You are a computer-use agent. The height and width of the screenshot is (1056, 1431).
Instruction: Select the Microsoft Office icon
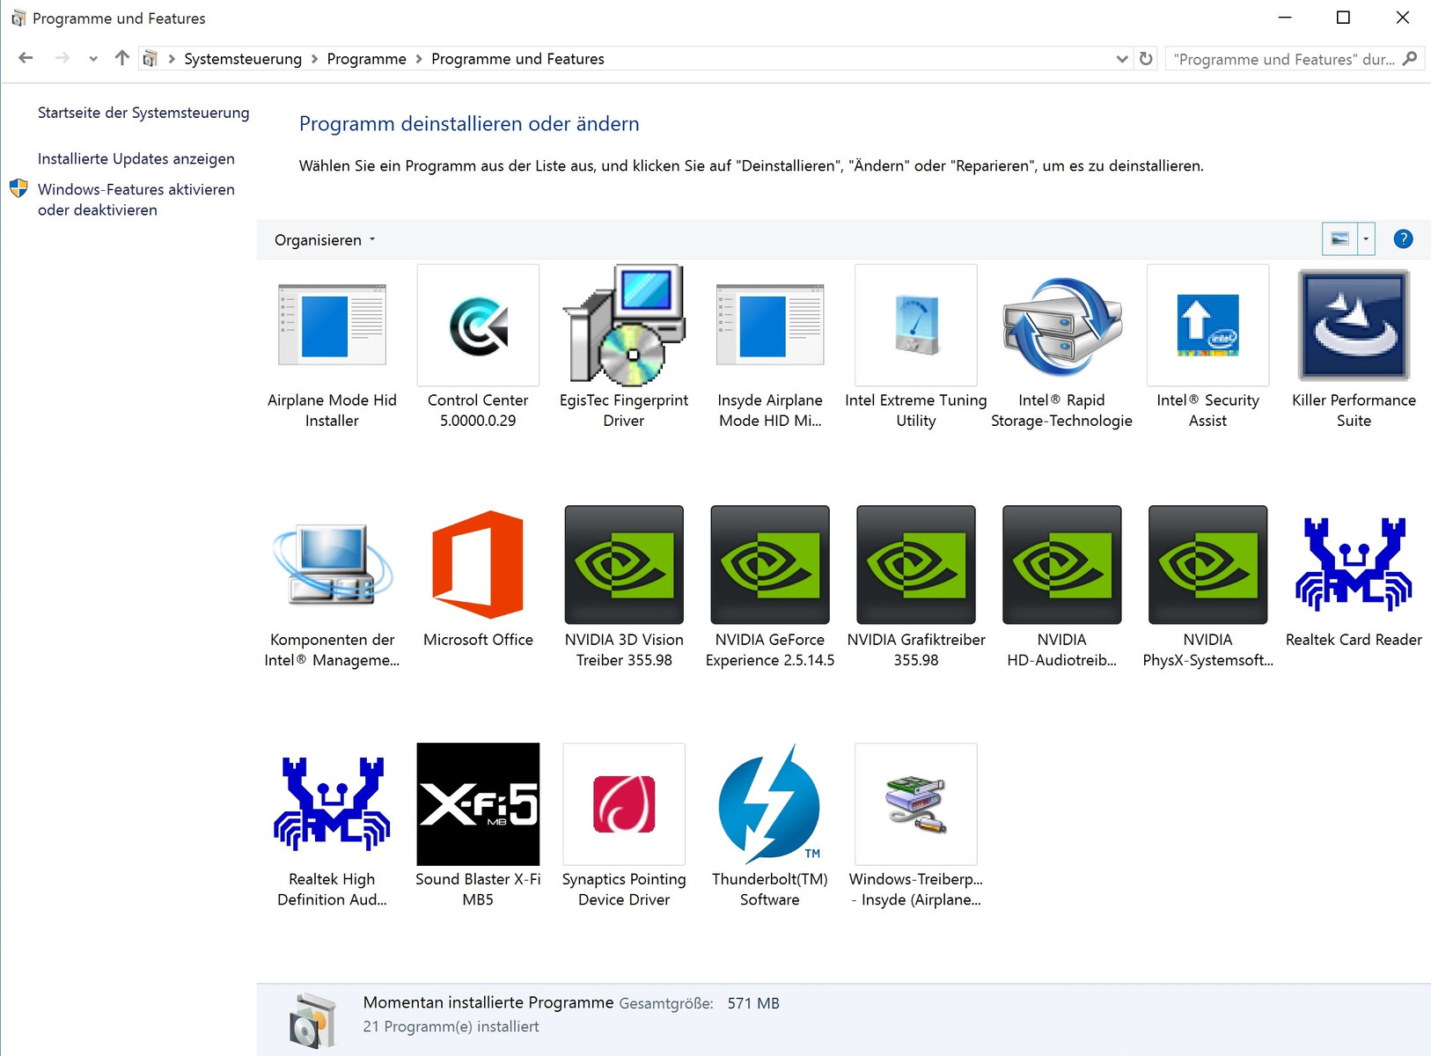coord(478,565)
